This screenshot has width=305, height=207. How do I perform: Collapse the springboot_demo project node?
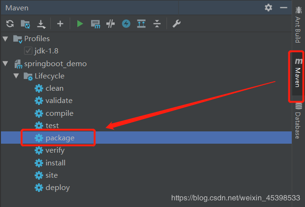pyautogui.click(x=5, y=63)
